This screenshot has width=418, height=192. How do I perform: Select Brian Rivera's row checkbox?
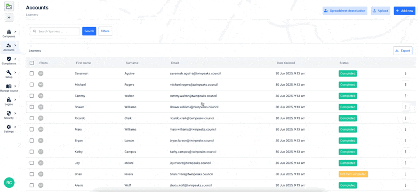tap(32, 174)
